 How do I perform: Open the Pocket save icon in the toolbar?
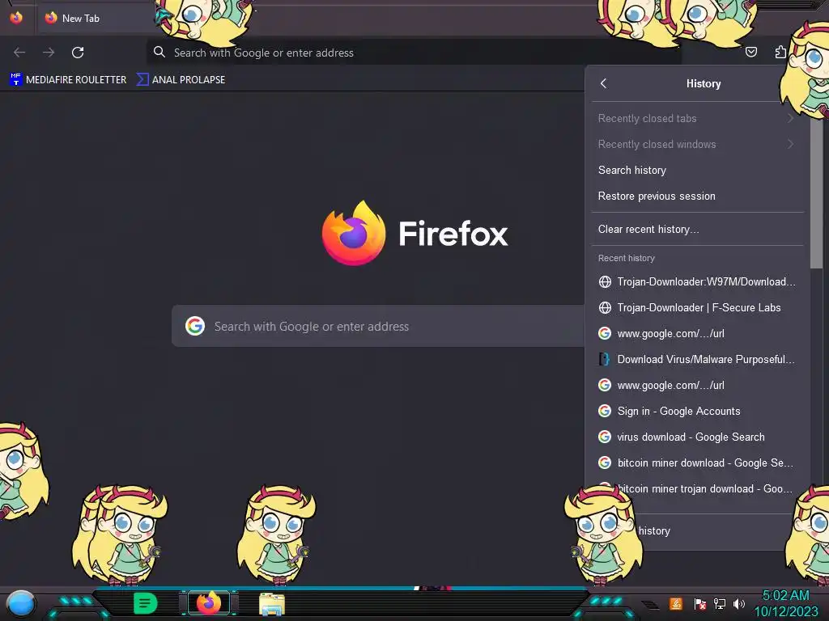tap(750, 52)
